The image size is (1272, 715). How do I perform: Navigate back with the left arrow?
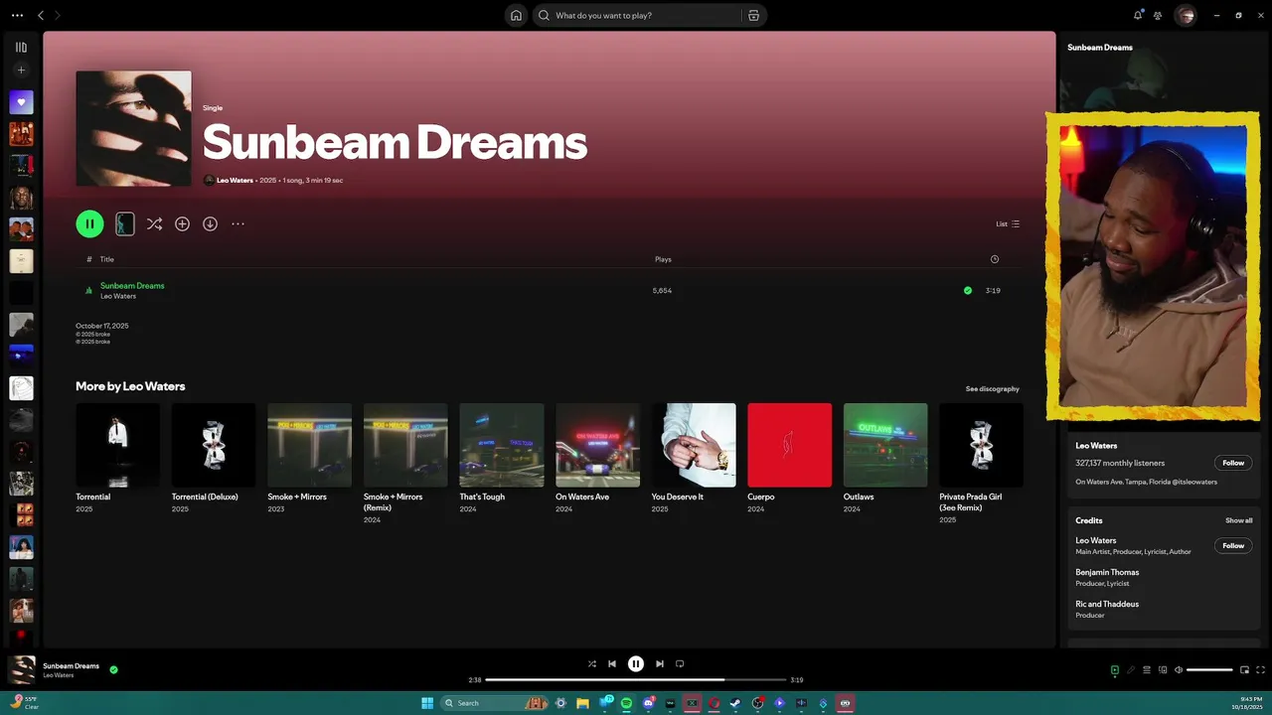(x=41, y=15)
